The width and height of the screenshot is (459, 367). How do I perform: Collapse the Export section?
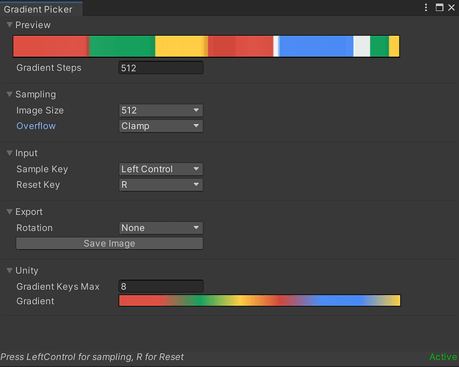point(10,211)
